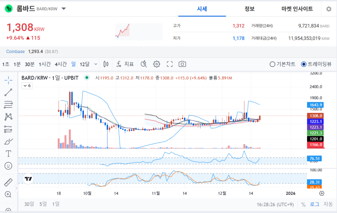This screenshot has width=337, height=213.
Task: Set chart range to 5일
Action: pyautogui.click(x=43, y=204)
